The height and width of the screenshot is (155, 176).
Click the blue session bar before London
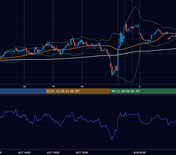(23, 91)
